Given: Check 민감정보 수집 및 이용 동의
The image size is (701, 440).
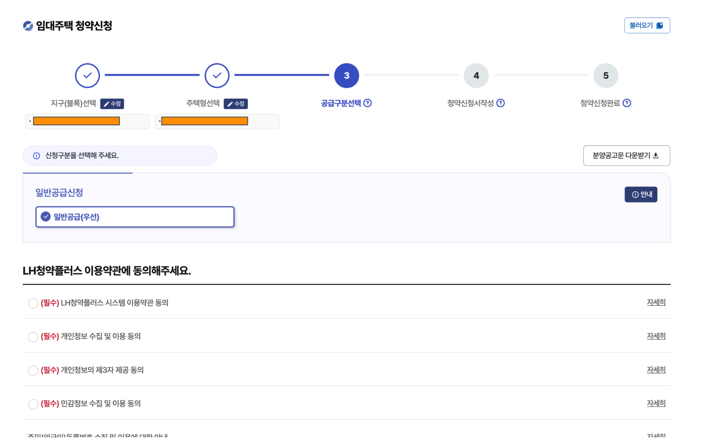Looking at the screenshot, I should 33,404.
